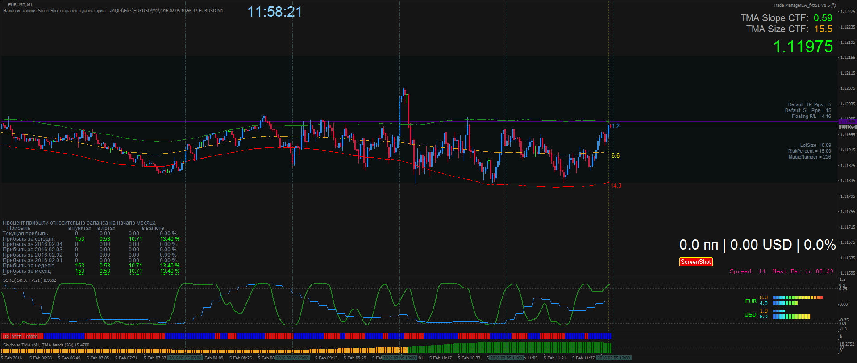Screen dimensions: 857x363
Task: Click the Default_TP_Pips = 5 line
Action: click(809, 104)
